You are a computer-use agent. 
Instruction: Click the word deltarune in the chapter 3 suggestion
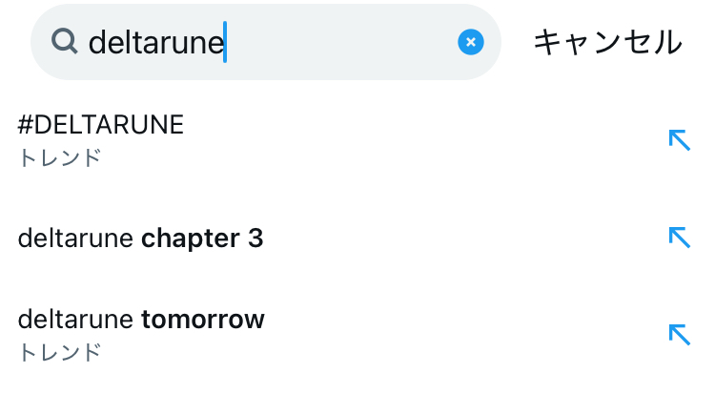click(x=75, y=238)
